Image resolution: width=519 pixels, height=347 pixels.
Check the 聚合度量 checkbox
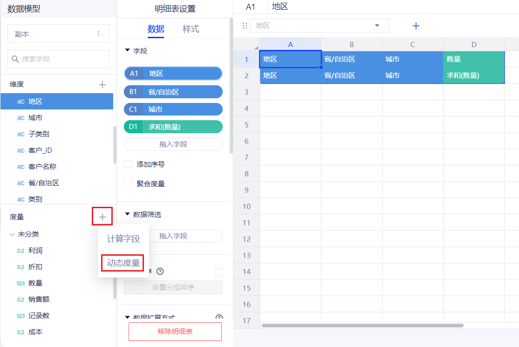tap(128, 184)
